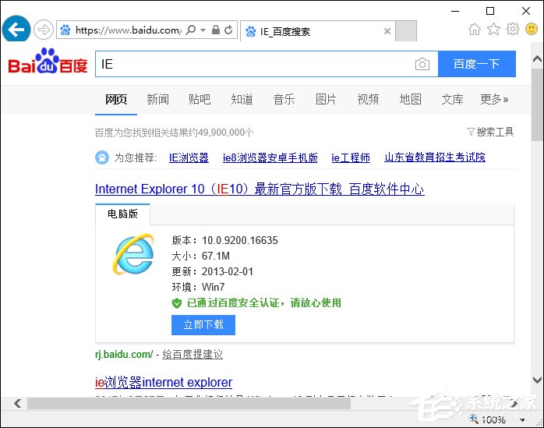This screenshot has width=544, height=428.
Task: Click the browser Back arrow button
Action: (x=17, y=30)
